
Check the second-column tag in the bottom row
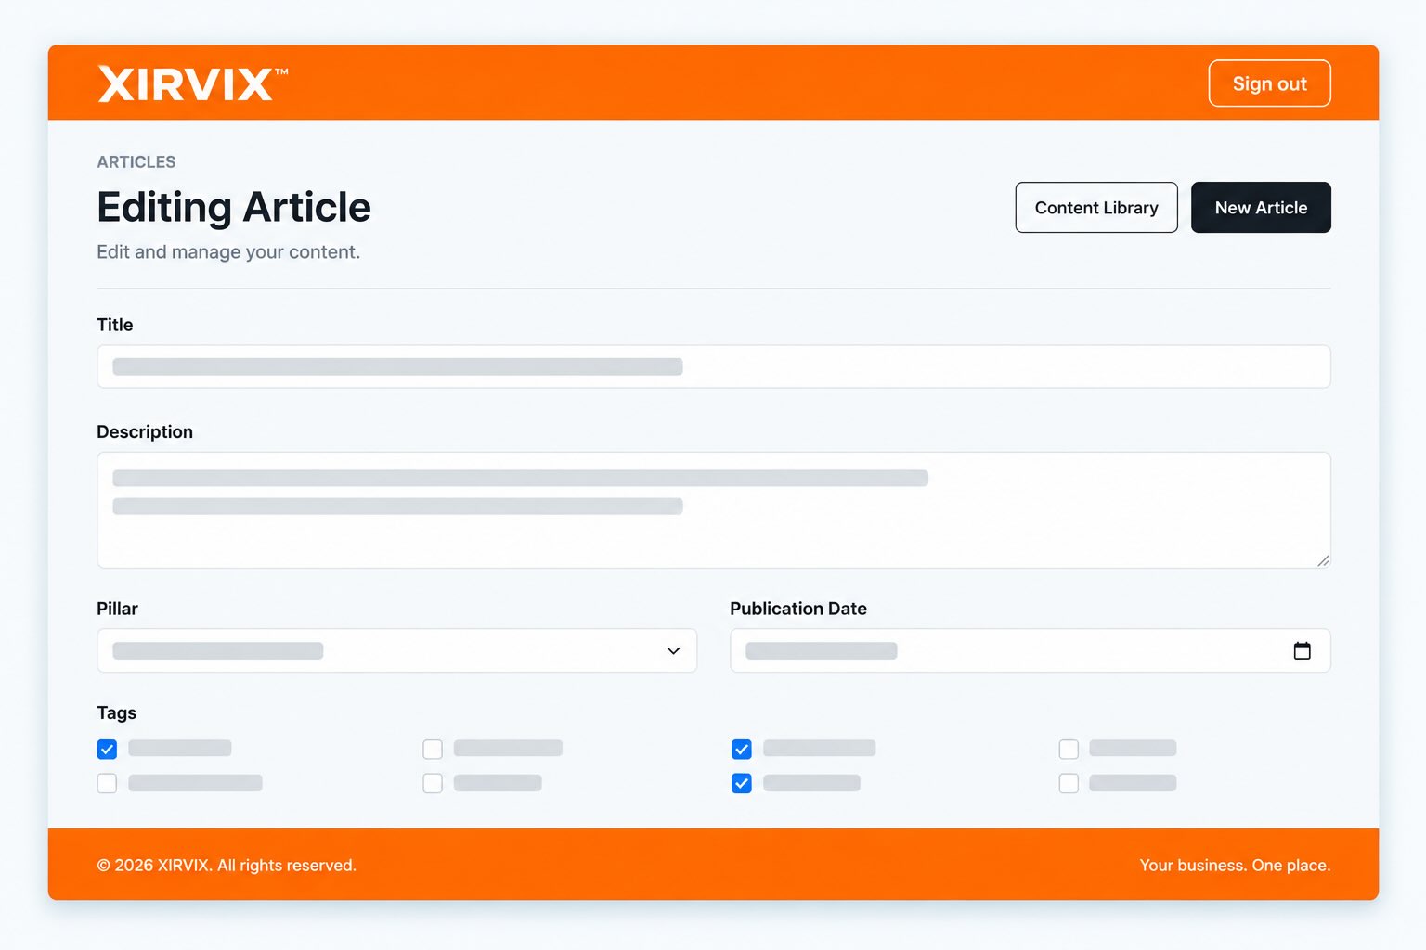(x=433, y=783)
